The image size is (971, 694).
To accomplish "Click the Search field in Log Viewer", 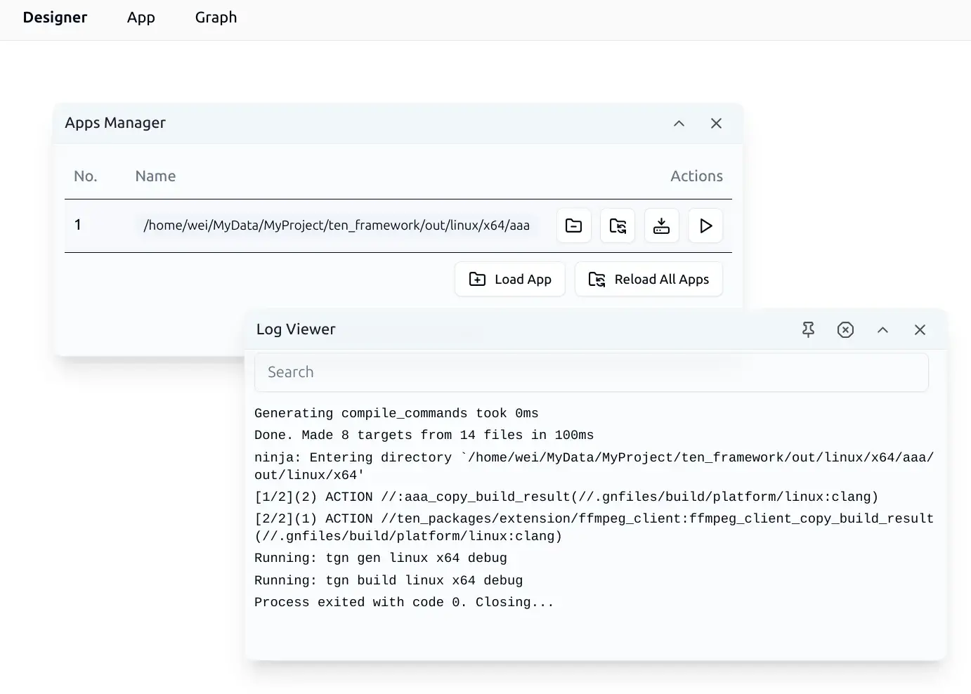I will pos(591,372).
